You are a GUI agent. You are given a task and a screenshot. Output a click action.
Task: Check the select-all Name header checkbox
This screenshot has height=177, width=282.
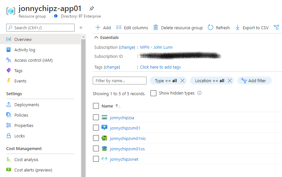(96, 106)
